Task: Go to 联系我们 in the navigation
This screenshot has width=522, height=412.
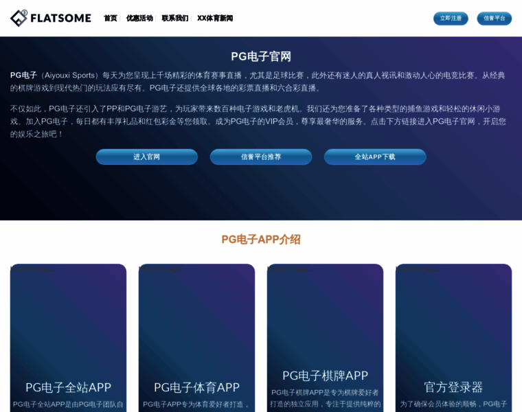Action: [x=175, y=19]
